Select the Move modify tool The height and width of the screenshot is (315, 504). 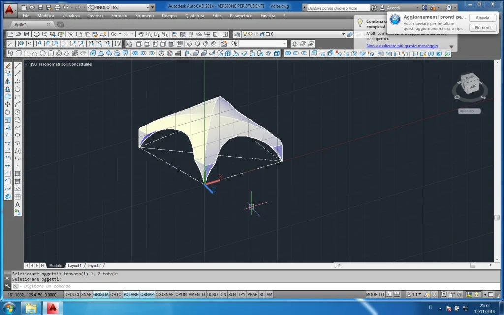[8, 104]
